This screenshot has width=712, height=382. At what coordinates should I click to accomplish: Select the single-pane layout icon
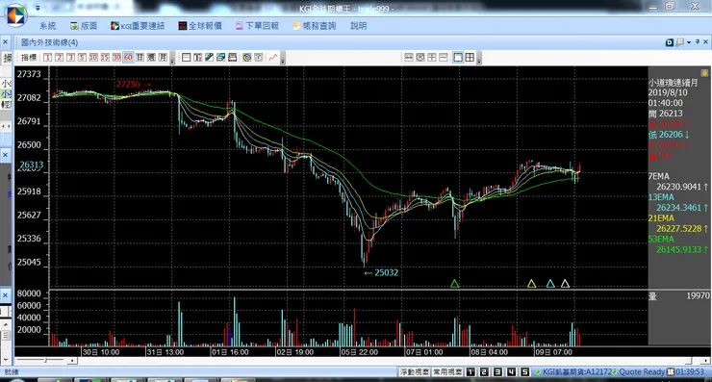(458, 57)
